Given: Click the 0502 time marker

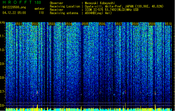Looking at the screenshot, I should point(35,24).
